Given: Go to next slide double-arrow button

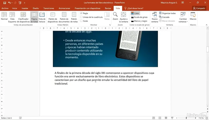Looking at the screenshot, I should point(208,112).
